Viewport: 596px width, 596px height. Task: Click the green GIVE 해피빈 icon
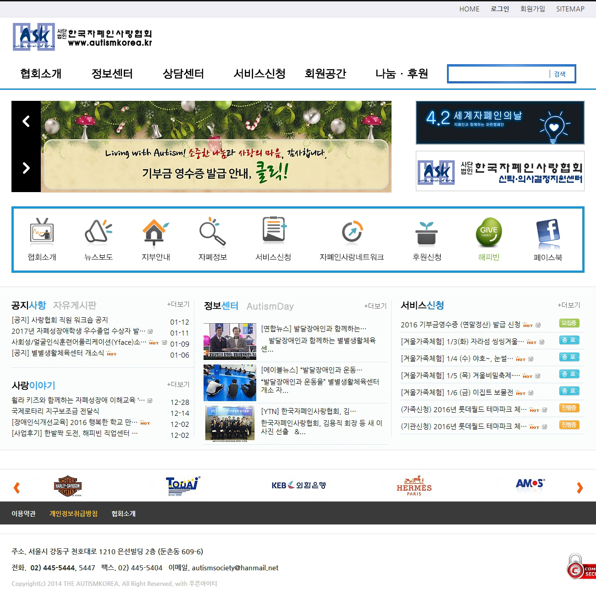[489, 232]
